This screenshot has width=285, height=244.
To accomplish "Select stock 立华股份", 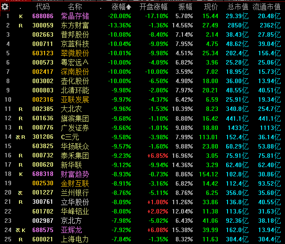I will click(75, 202).
